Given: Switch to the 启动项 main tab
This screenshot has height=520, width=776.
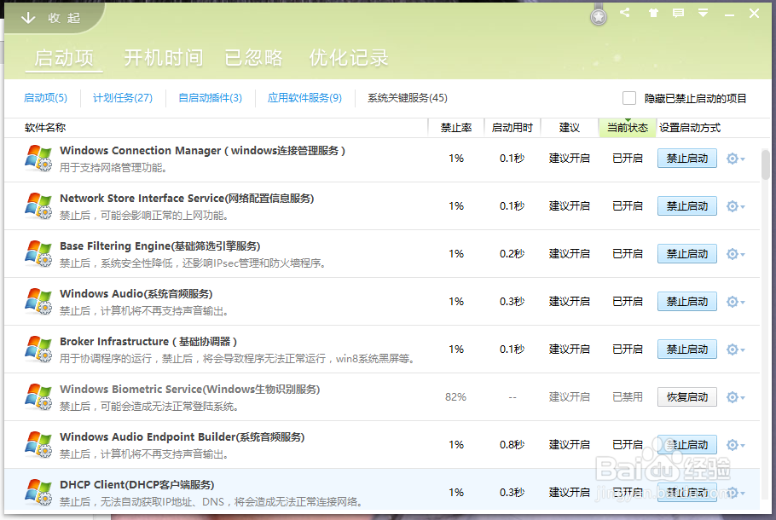Looking at the screenshot, I should [x=64, y=58].
